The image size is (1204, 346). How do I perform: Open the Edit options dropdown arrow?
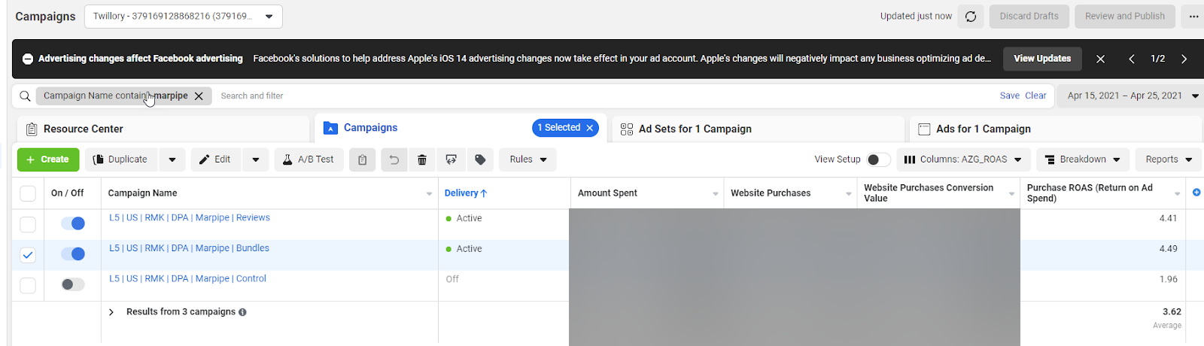click(256, 159)
